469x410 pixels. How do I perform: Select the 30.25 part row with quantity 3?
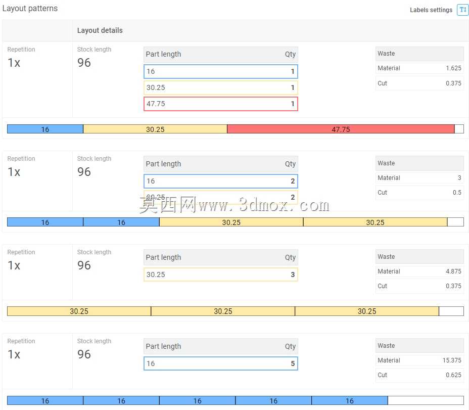(x=221, y=275)
